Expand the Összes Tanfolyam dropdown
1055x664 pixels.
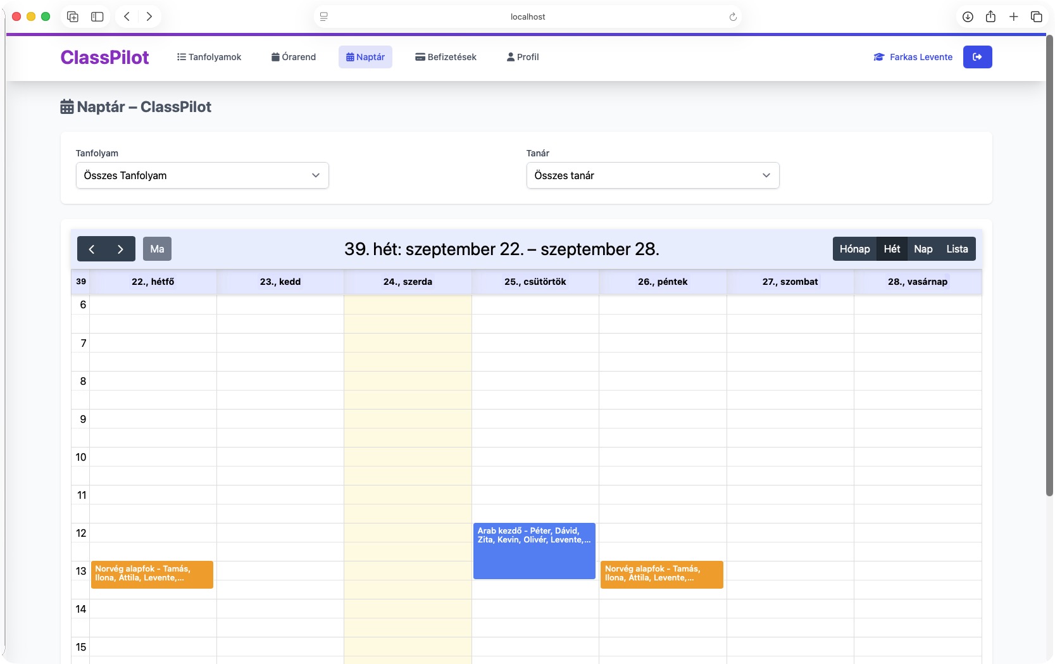tap(202, 175)
